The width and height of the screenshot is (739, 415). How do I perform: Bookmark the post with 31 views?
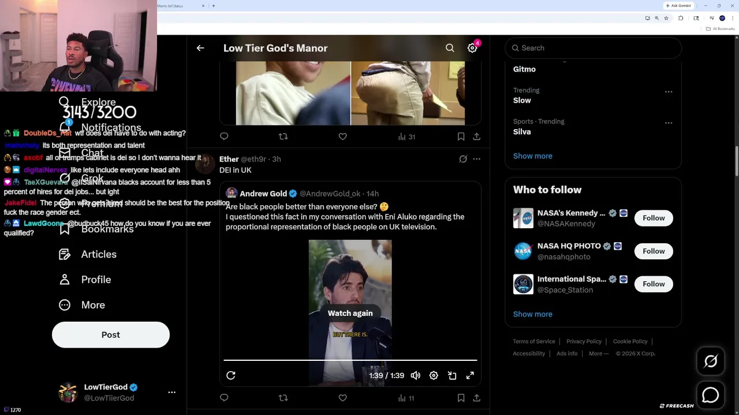click(461, 137)
